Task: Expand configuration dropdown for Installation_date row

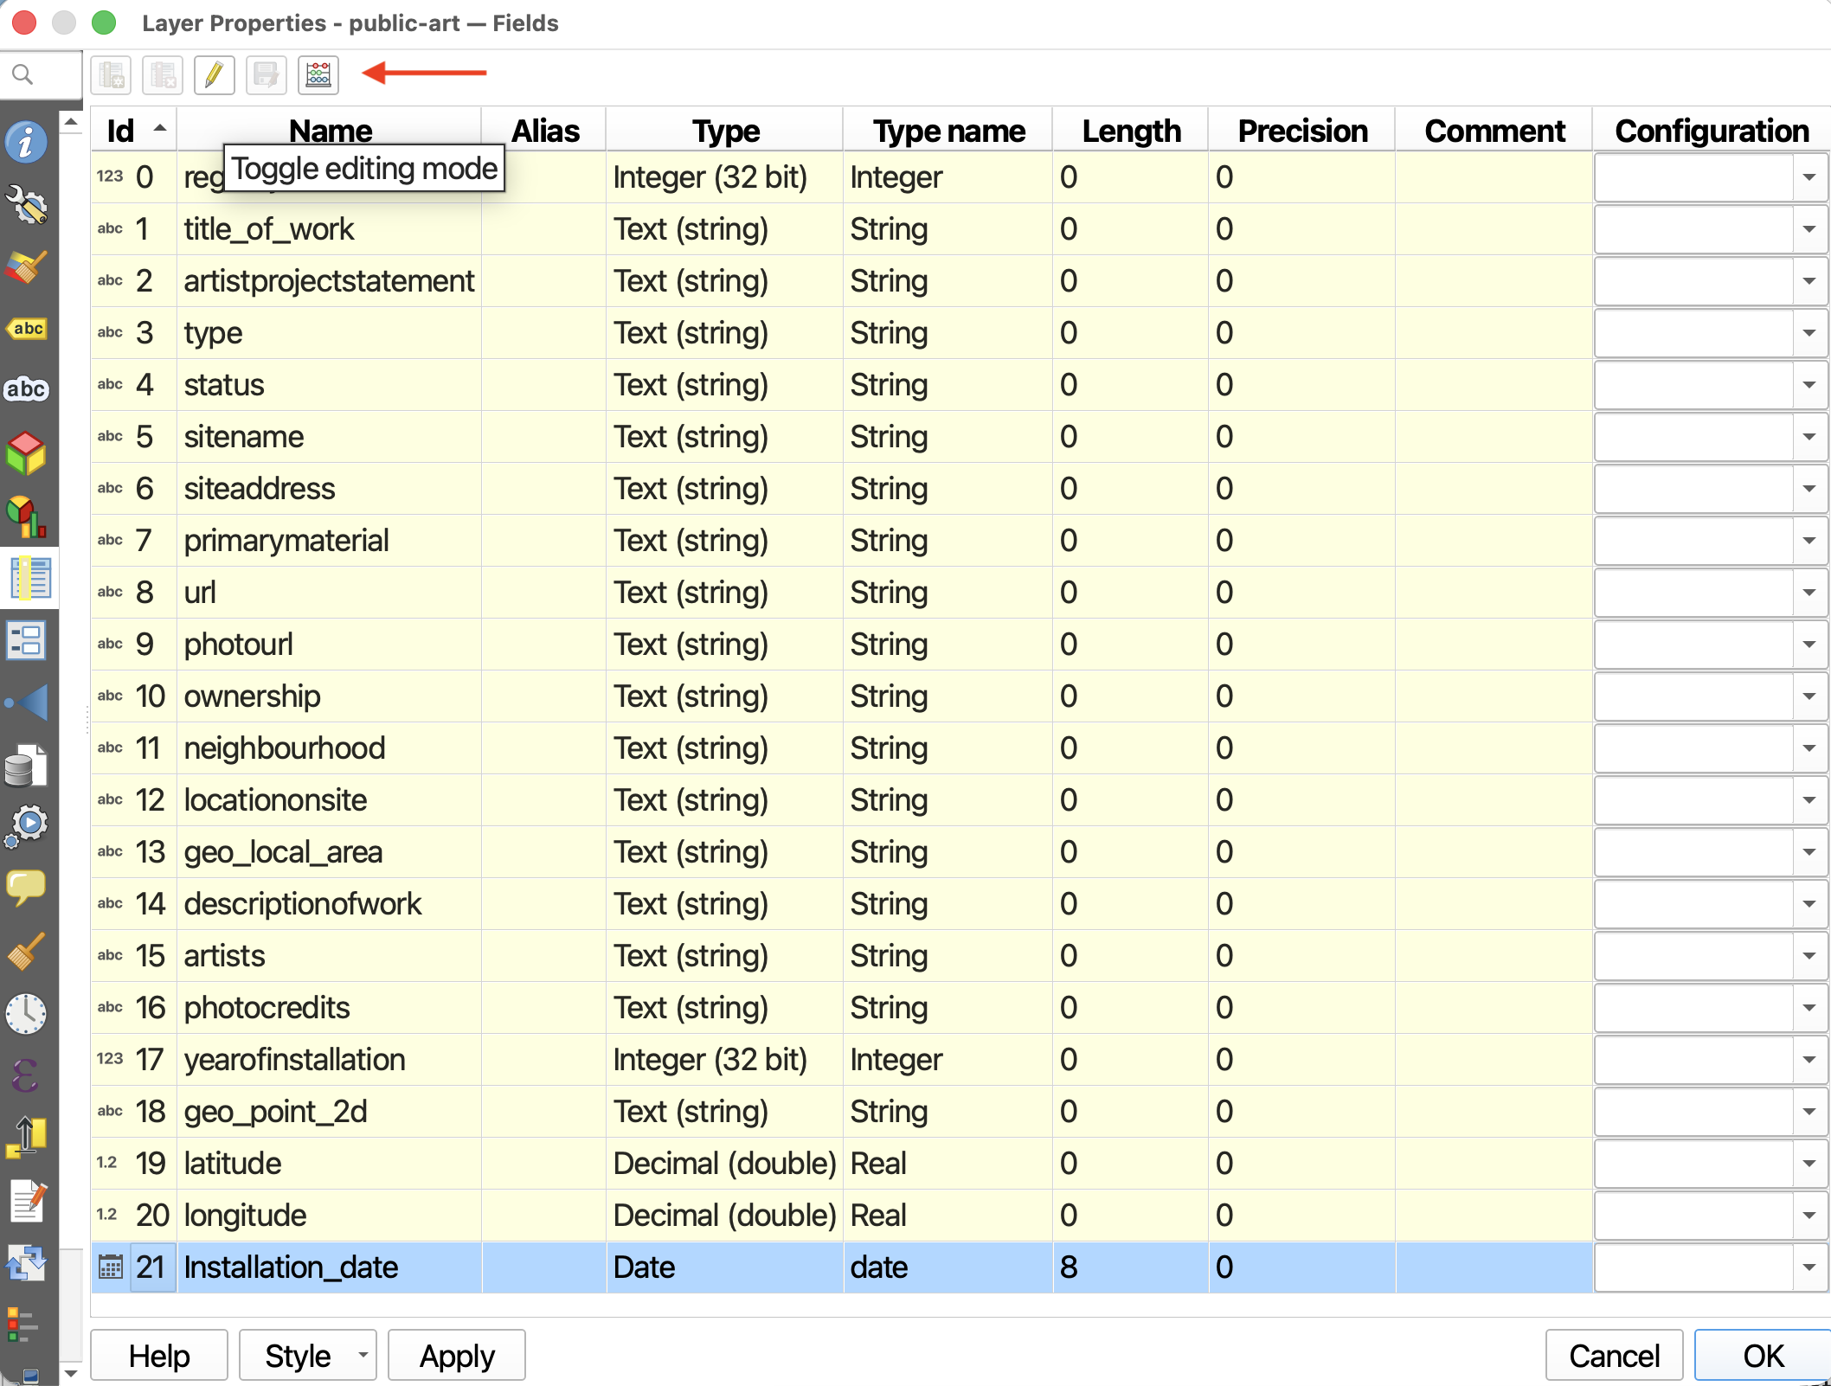Action: tap(1809, 1267)
